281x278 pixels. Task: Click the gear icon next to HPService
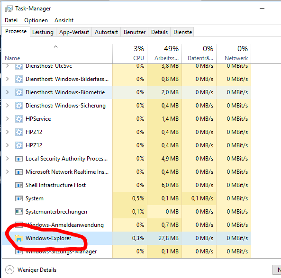(19, 119)
